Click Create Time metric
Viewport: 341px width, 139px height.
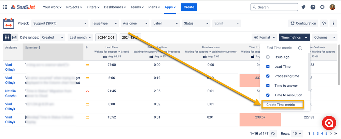coord(281,105)
